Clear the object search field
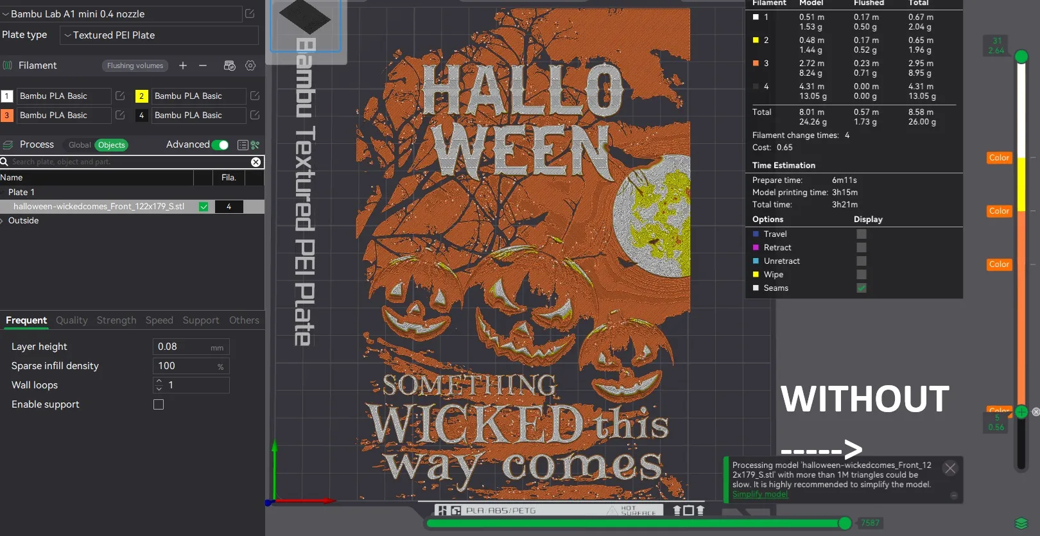 [x=256, y=162]
